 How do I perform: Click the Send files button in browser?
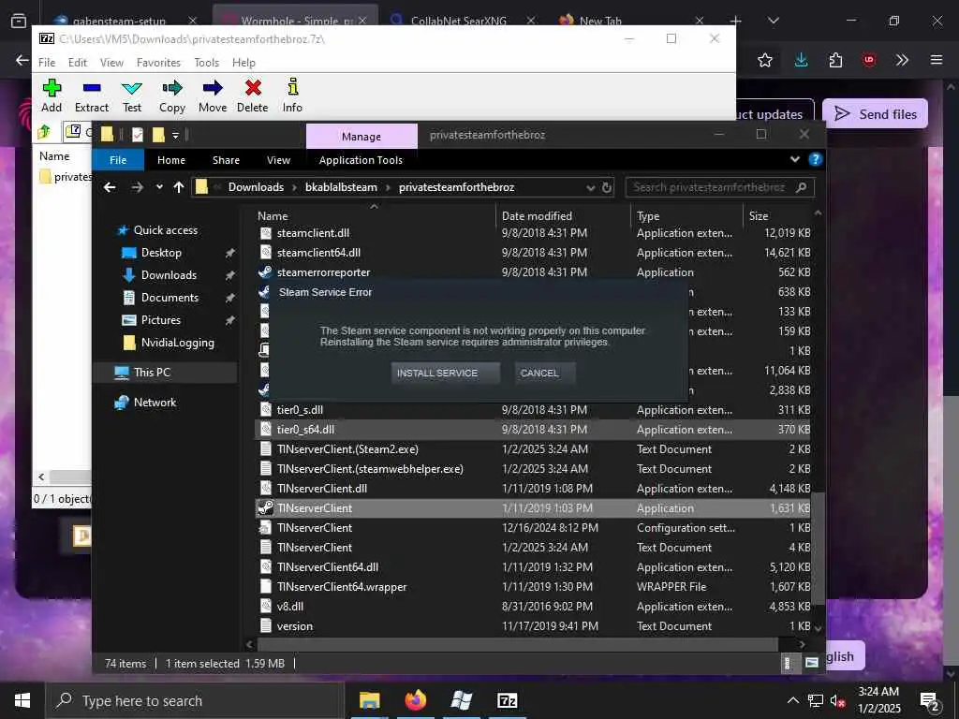(876, 113)
